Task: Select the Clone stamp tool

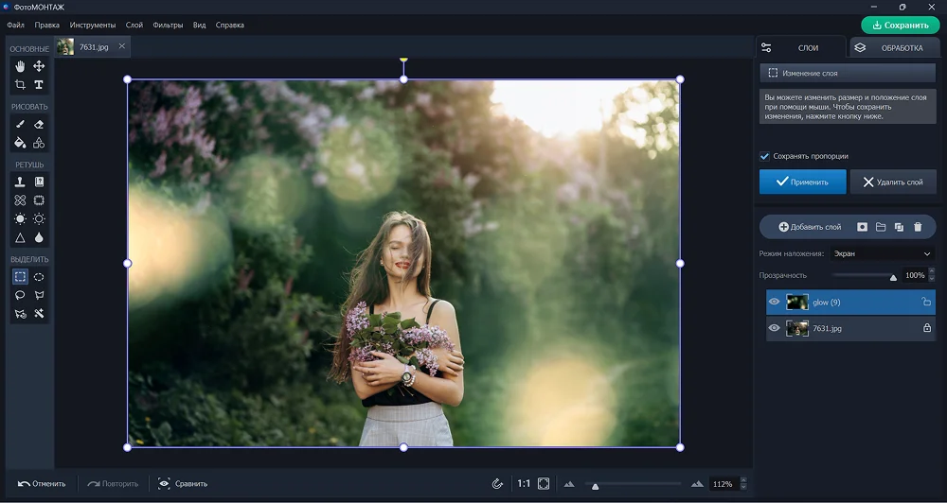Action: click(20, 182)
